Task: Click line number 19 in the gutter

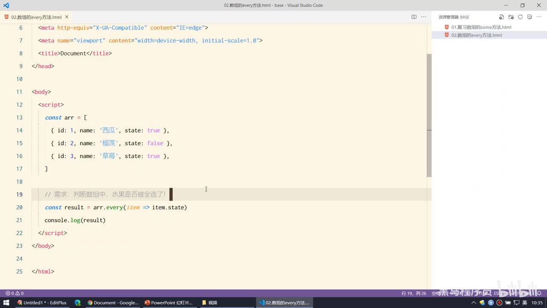Action: tap(19, 195)
